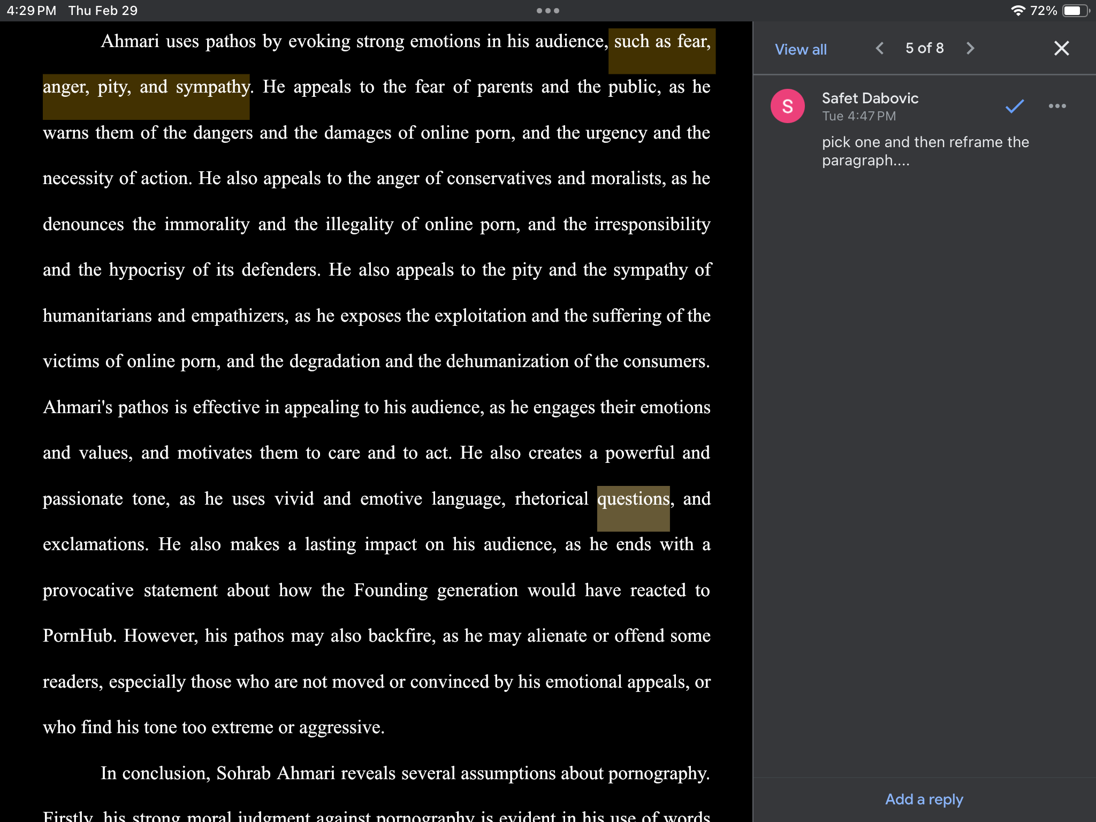Open View all comments list

800,49
